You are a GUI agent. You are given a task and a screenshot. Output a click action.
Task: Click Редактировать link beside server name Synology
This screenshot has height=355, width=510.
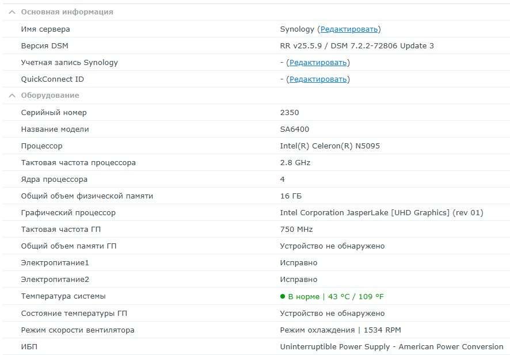[x=349, y=29]
